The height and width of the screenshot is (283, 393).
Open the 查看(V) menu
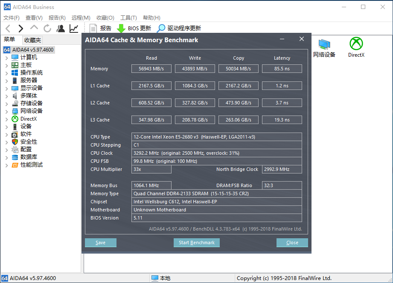click(34, 18)
